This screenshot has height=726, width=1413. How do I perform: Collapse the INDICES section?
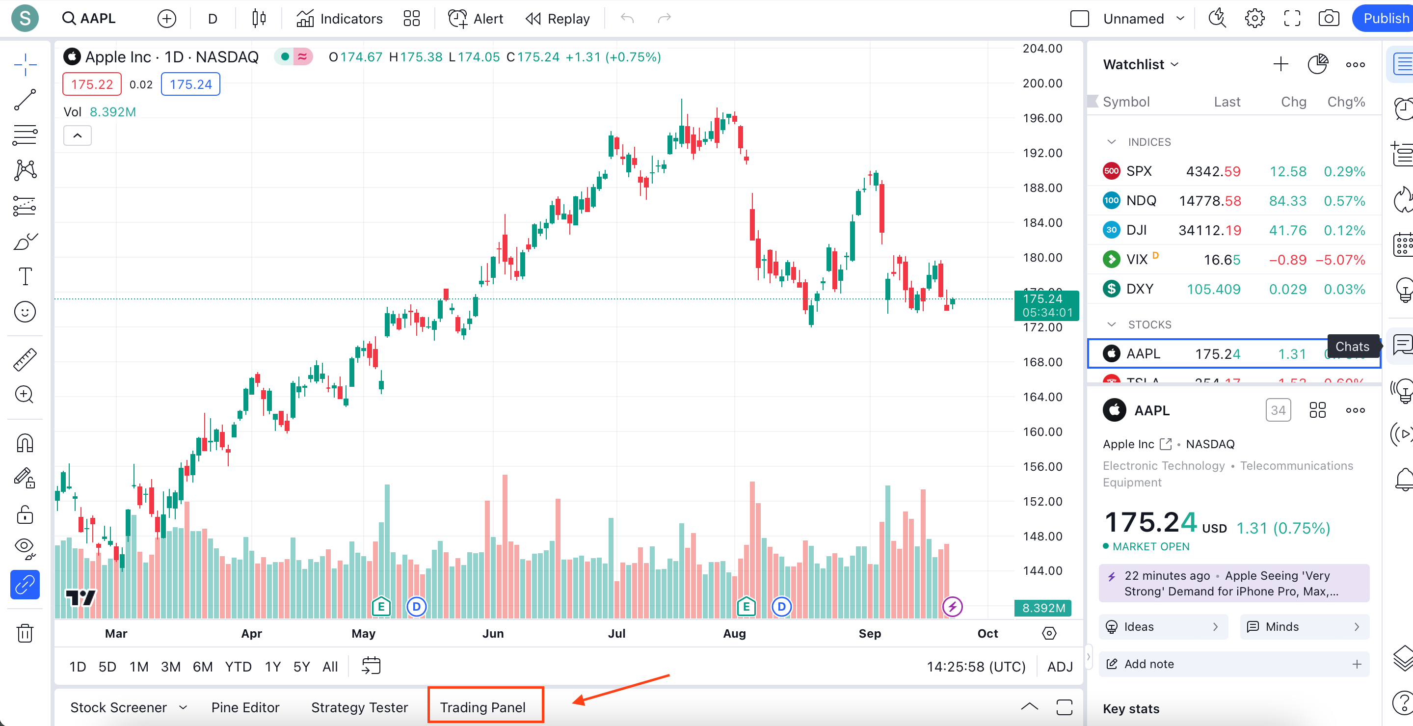tap(1111, 142)
